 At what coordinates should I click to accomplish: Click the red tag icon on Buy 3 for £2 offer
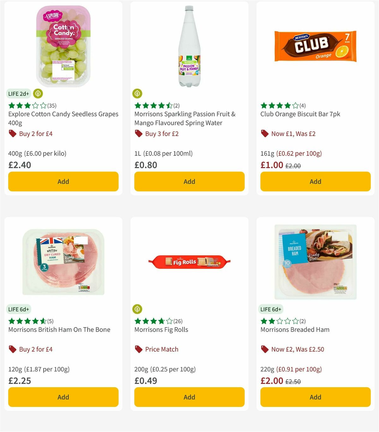pyautogui.click(x=138, y=133)
